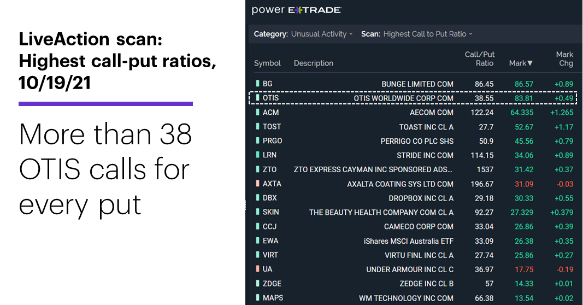The width and height of the screenshot is (583, 305).
Task: Select the ZTO symbol
Action: click(269, 169)
